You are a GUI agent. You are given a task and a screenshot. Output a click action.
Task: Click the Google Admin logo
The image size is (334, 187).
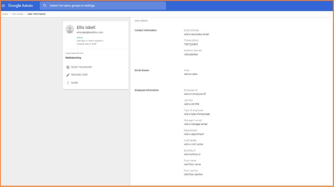[20, 6]
